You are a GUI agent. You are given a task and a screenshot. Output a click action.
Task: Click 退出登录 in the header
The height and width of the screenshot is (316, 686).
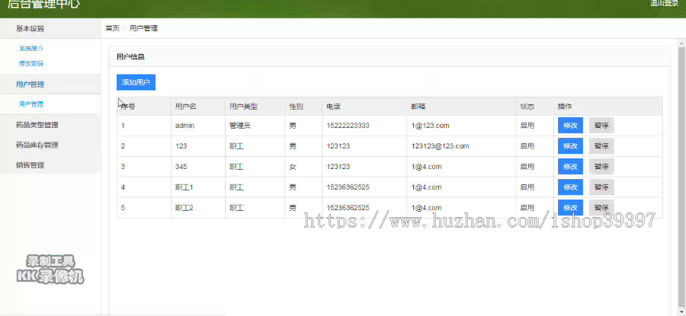[664, 4]
